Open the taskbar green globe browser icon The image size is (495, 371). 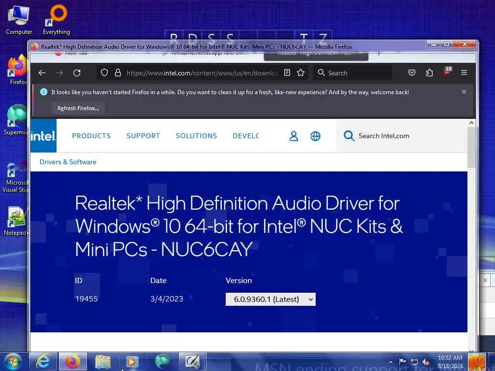pos(162,361)
